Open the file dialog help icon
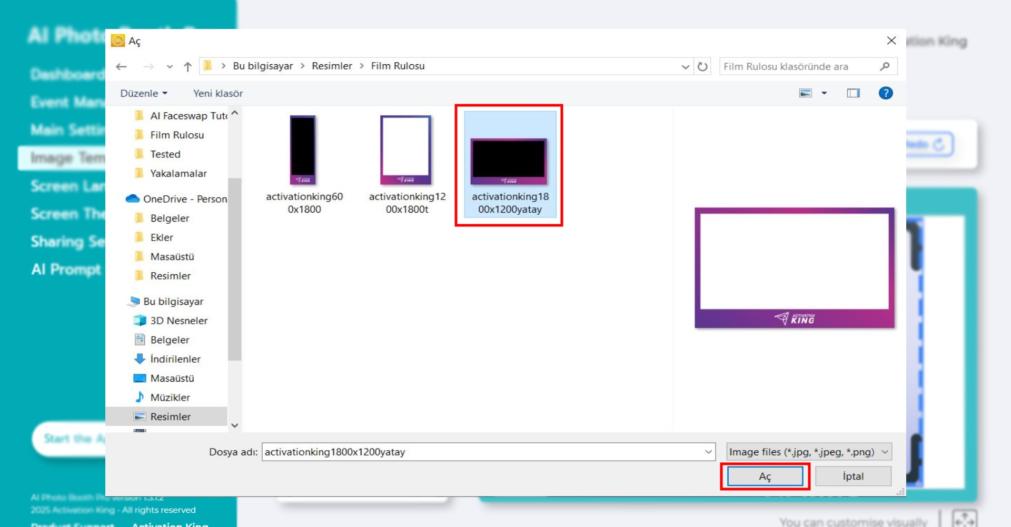Viewport: 1011px width, 527px height. point(885,93)
